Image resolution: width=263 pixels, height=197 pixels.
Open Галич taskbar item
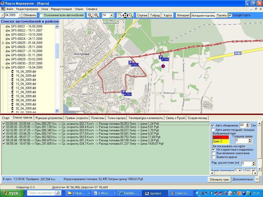click(181, 193)
